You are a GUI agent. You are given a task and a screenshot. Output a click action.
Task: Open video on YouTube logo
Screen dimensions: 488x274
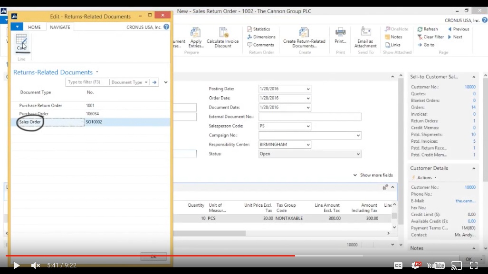pyautogui.click(x=436, y=265)
